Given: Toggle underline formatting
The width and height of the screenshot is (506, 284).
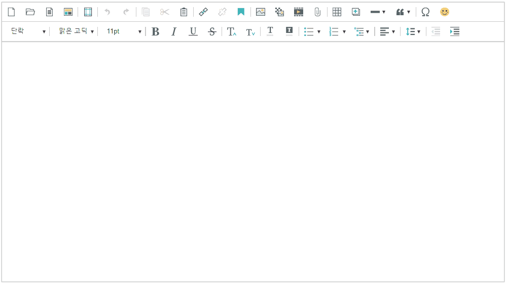Looking at the screenshot, I should [x=193, y=31].
